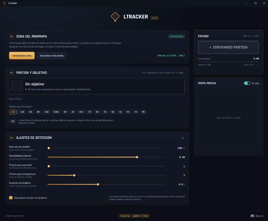Click the 01 step badge of Zona del Minimapa

tap(11, 36)
